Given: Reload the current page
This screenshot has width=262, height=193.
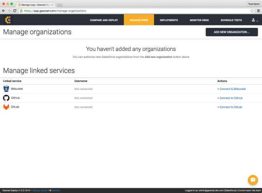Looking at the screenshot, I should tap(15, 11).
